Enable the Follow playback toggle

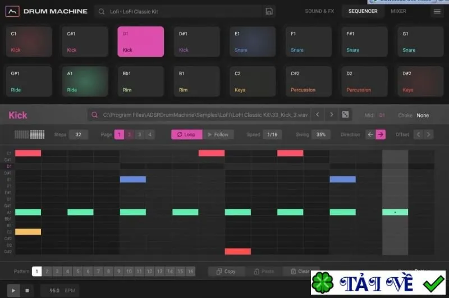218,135
